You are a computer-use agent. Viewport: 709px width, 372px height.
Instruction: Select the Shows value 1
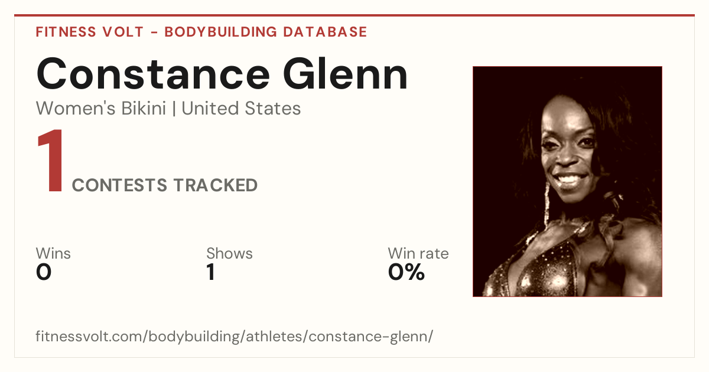point(210,272)
